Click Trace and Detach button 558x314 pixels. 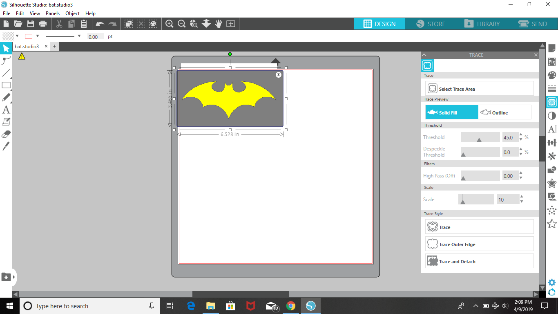480,261
